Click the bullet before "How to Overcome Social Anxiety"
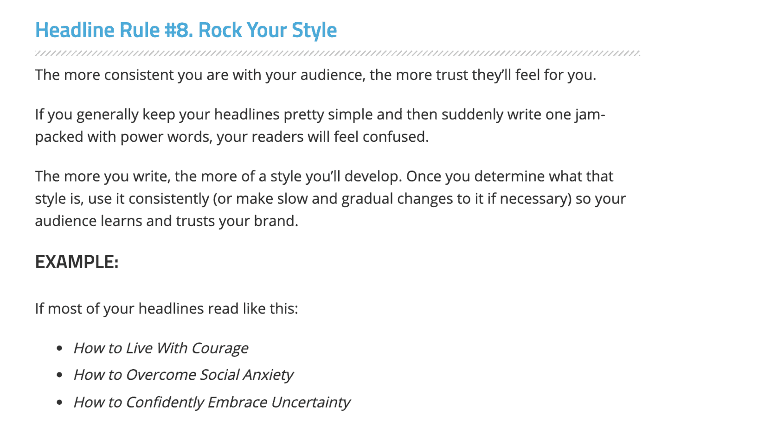The height and width of the screenshot is (428, 783). [59, 375]
